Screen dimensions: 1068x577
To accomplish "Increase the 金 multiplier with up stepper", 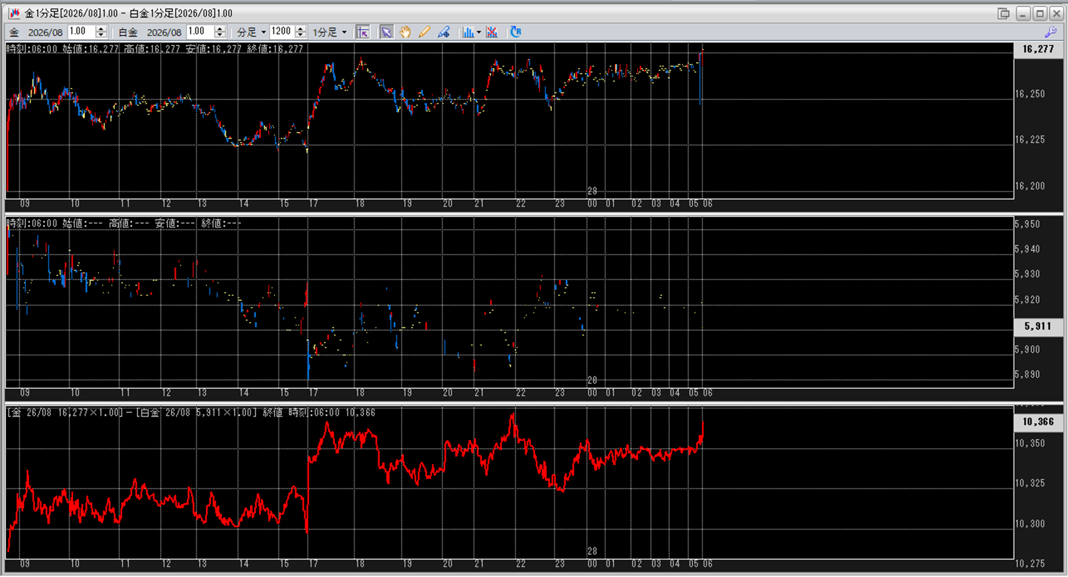I will (101, 29).
